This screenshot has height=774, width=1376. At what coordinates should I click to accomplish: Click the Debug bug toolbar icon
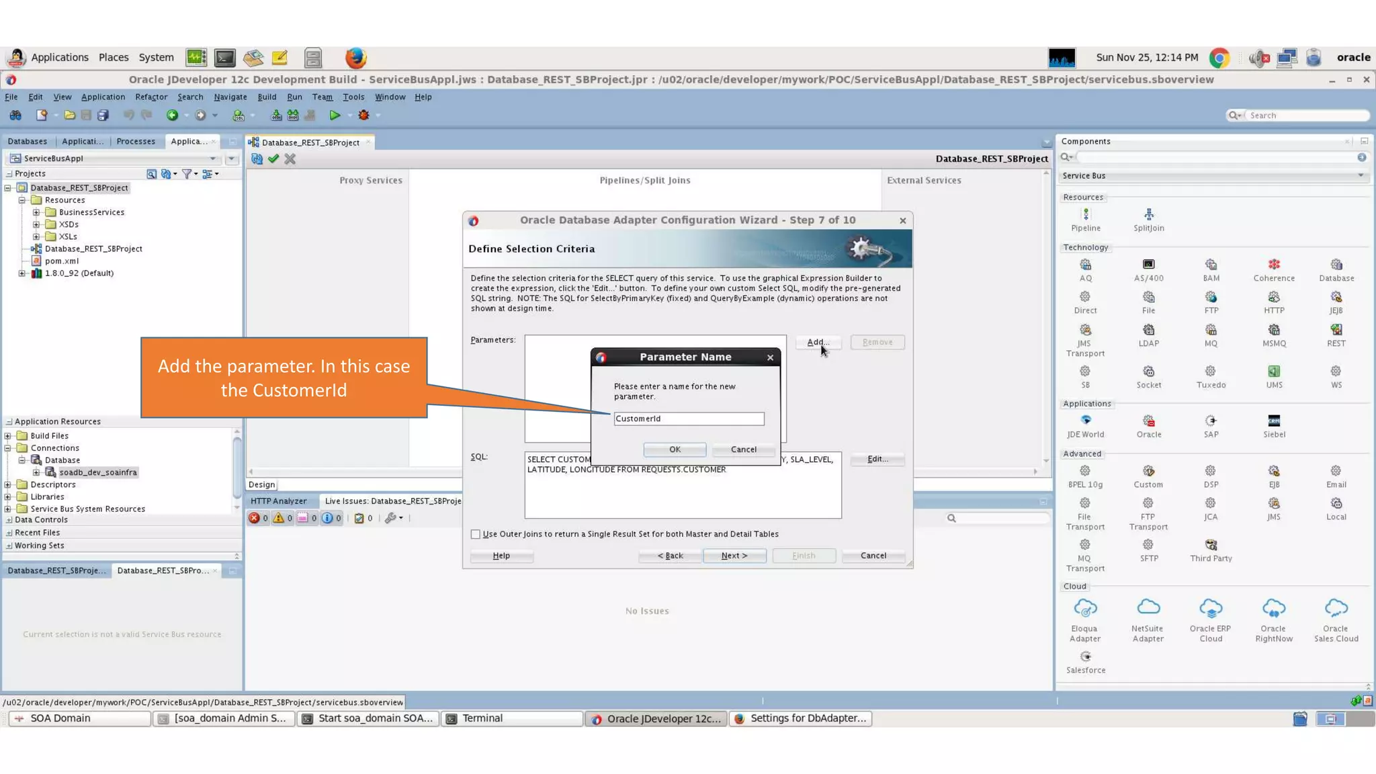point(363,116)
